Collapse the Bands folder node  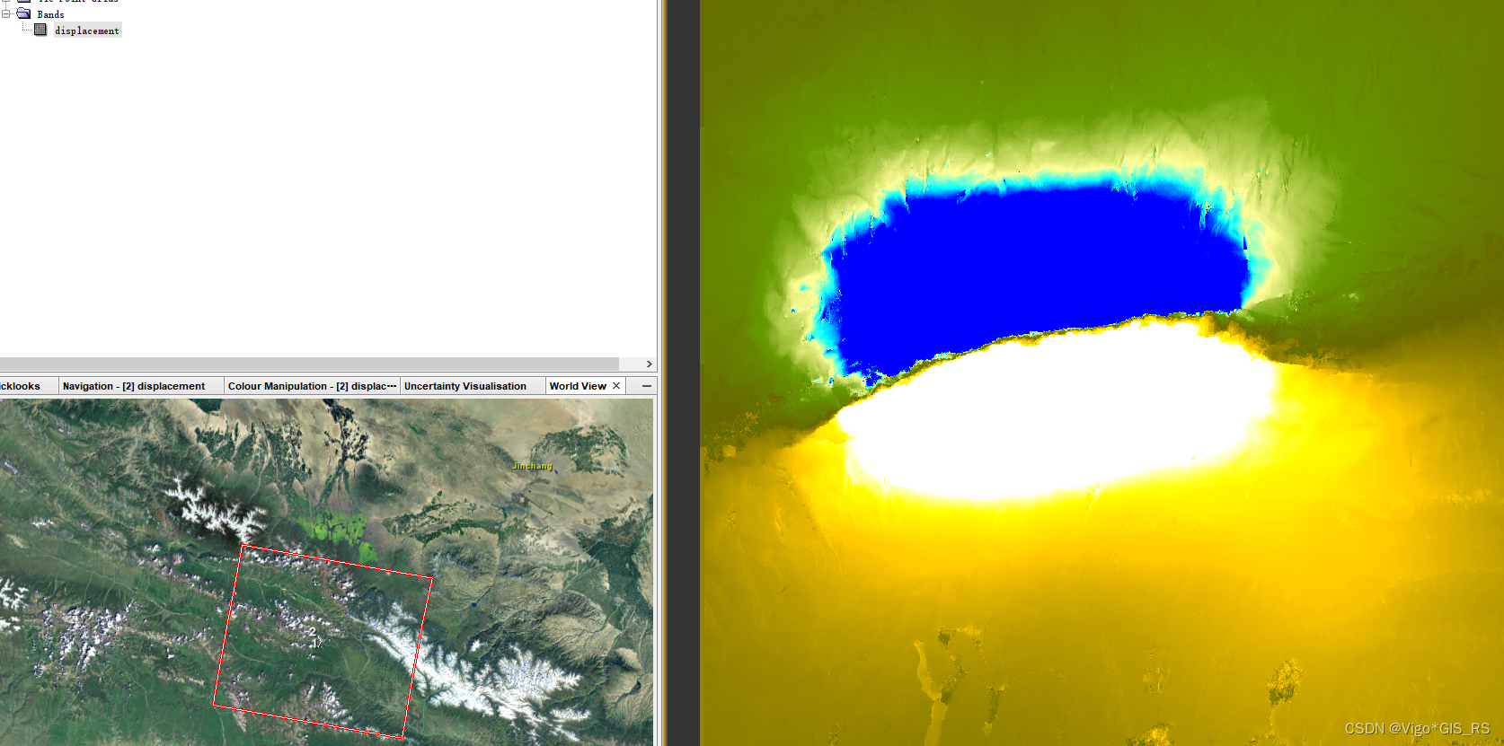(x=5, y=14)
